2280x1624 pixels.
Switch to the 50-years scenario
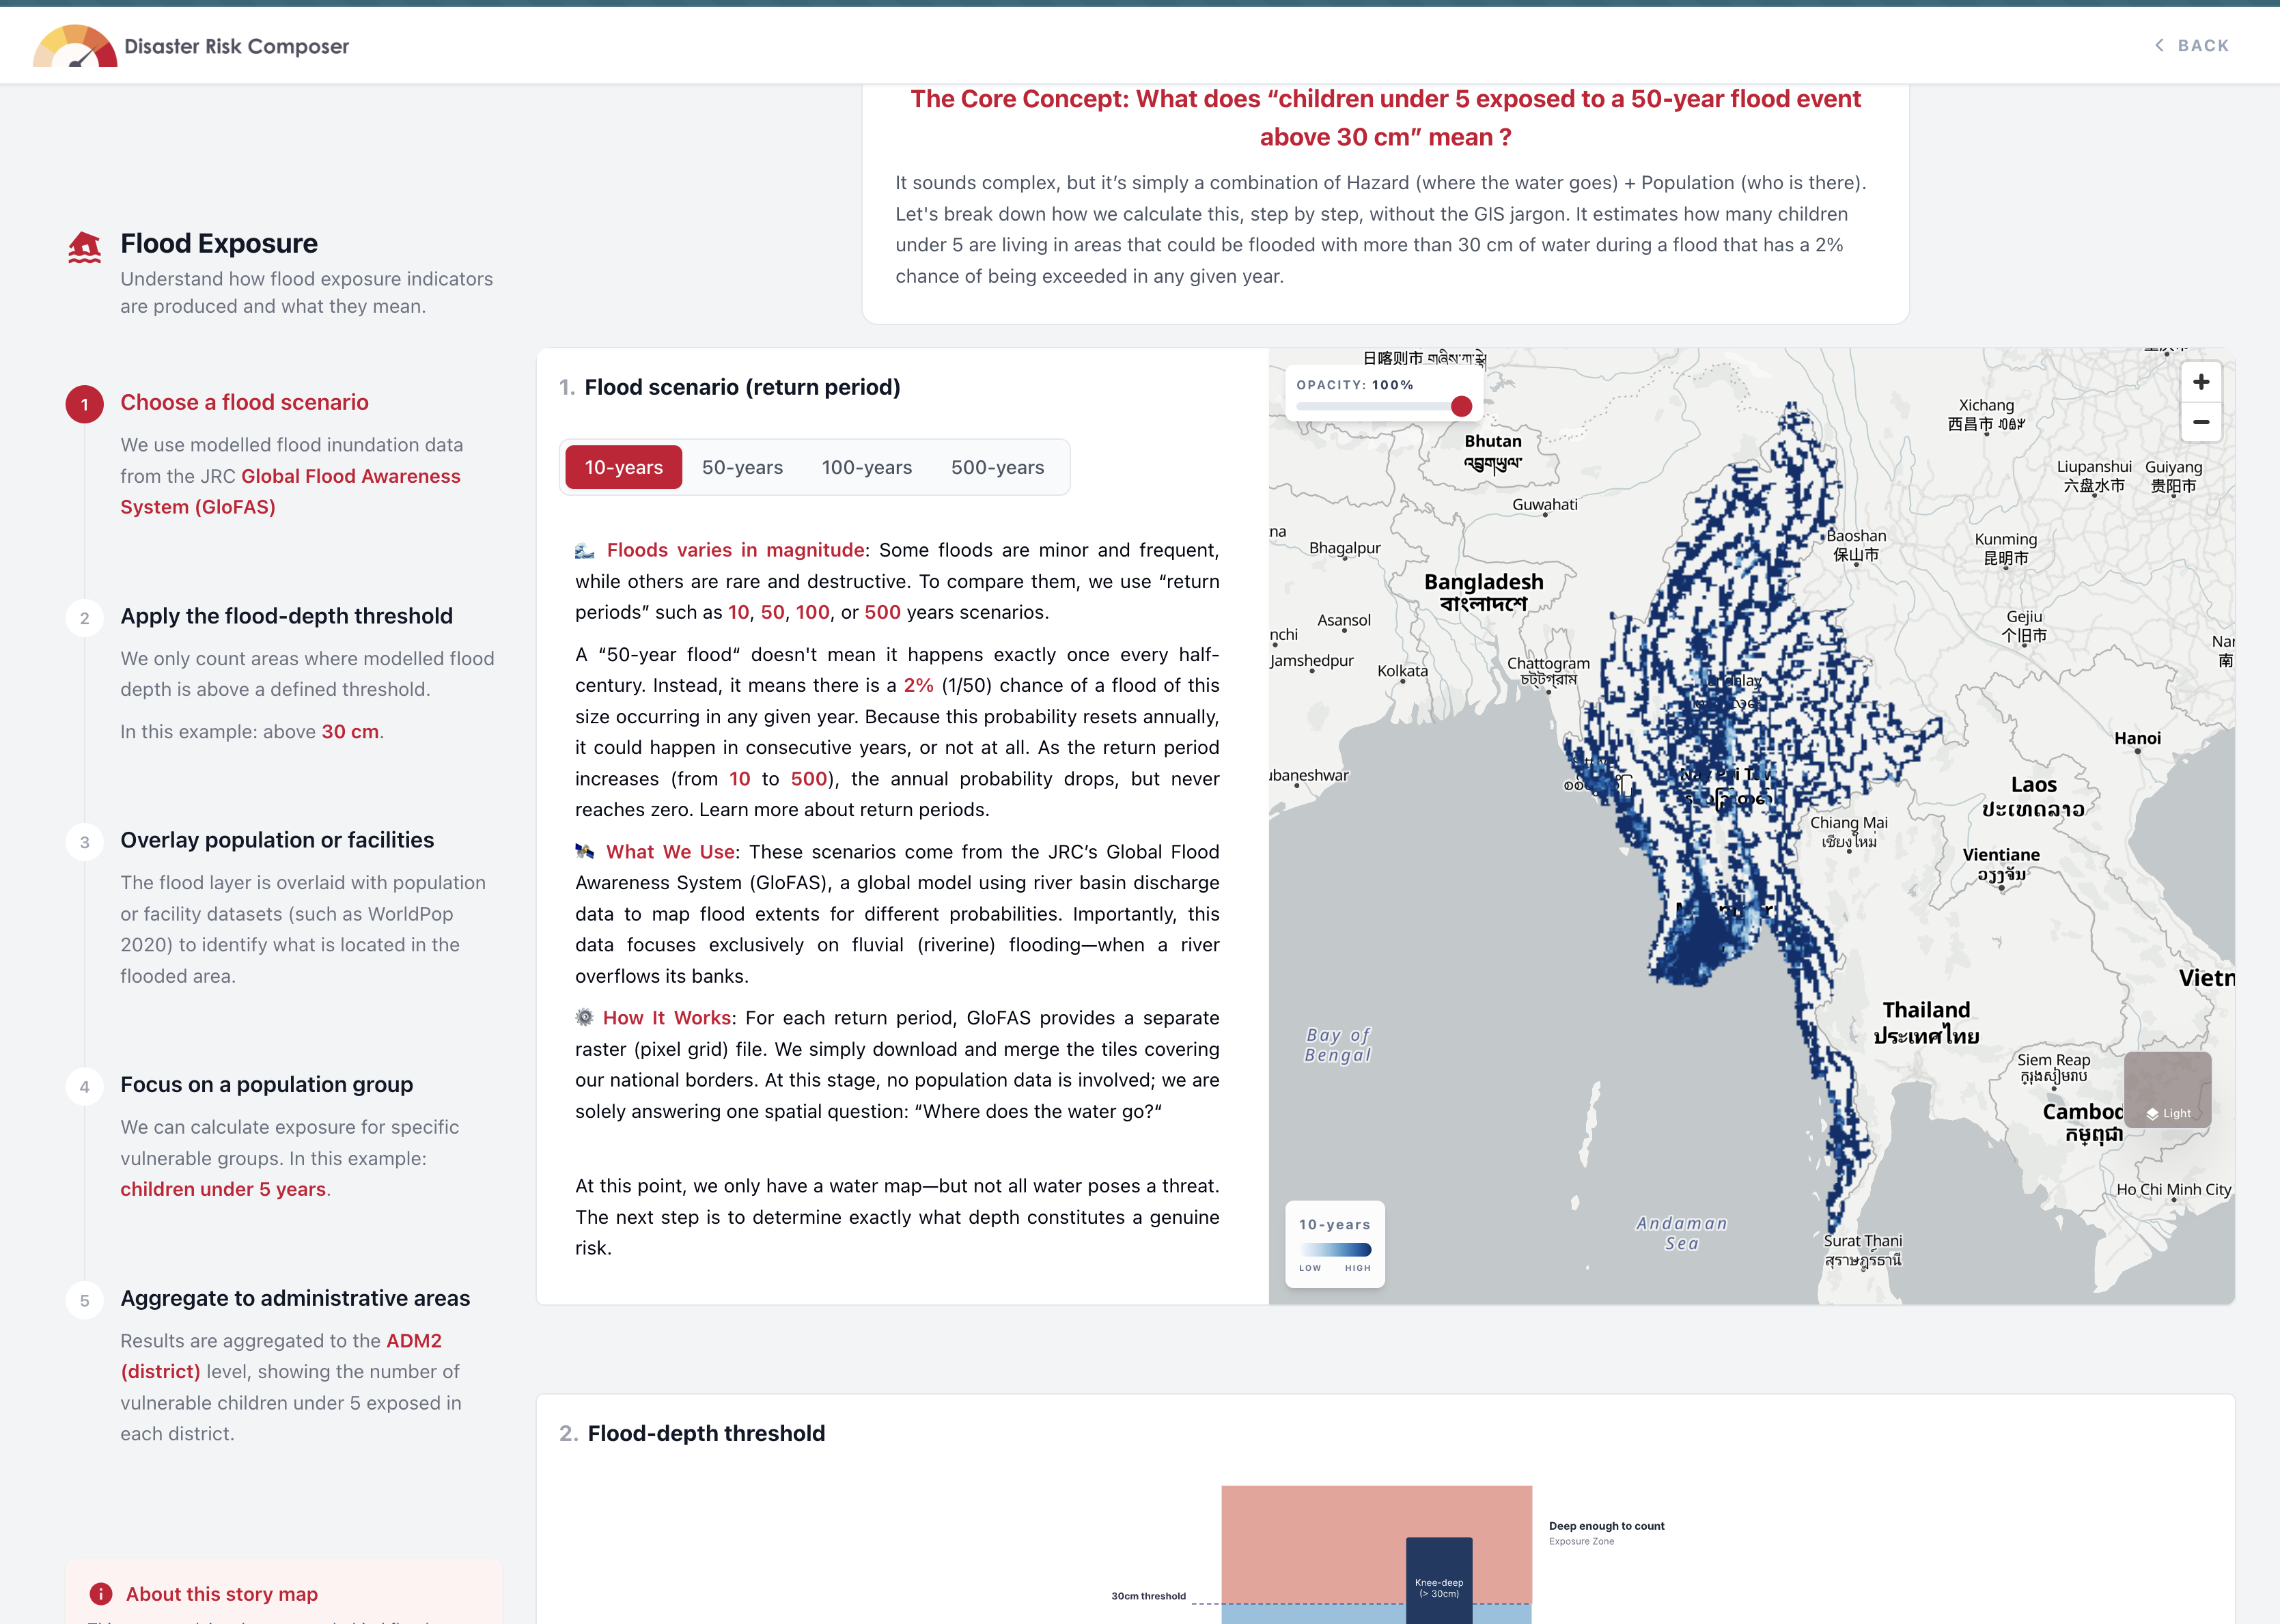(742, 467)
